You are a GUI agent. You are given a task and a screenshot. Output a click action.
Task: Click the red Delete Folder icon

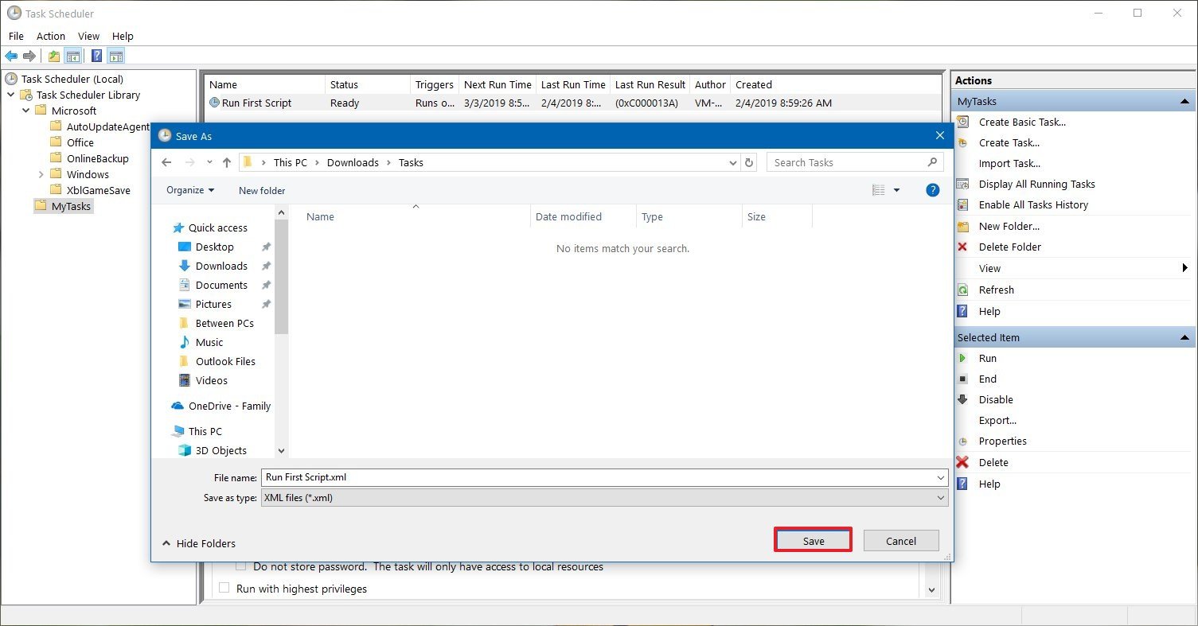(x=963, y=247)
